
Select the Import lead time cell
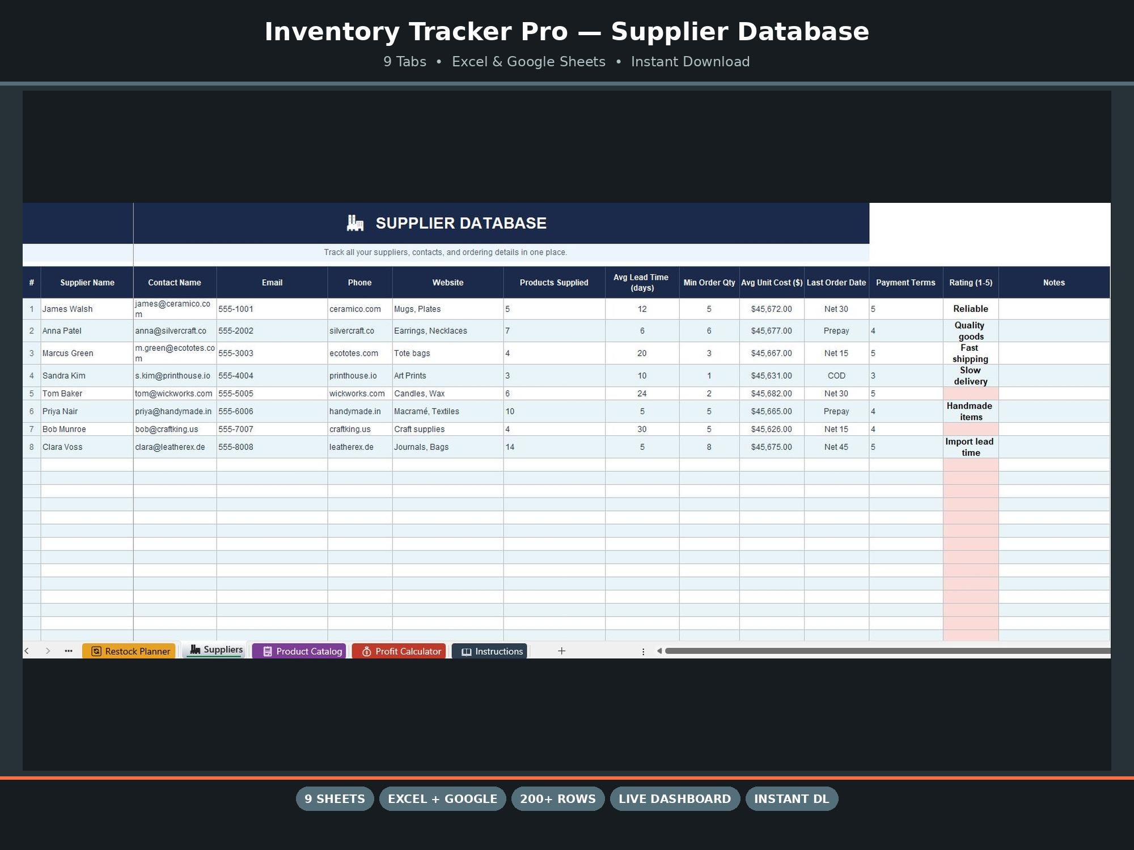tap(971, 447)
